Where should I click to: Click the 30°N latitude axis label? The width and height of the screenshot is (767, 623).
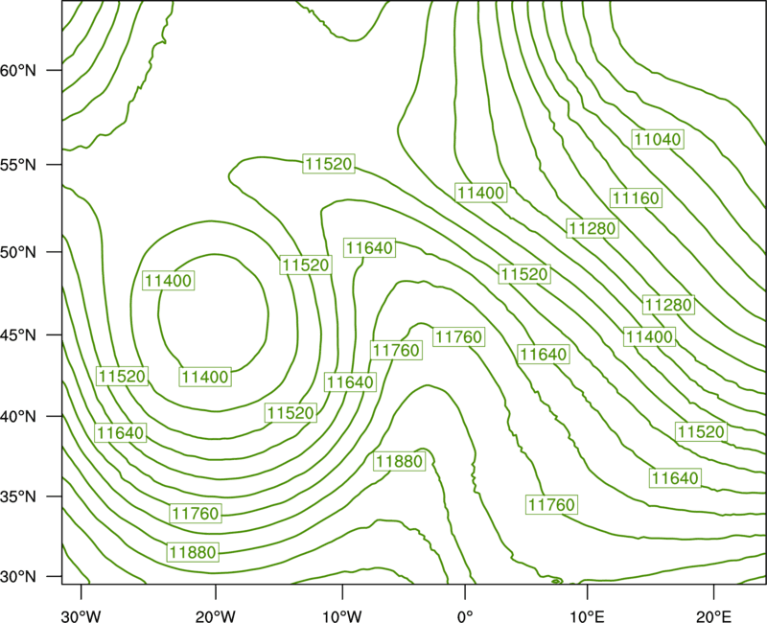18,577
